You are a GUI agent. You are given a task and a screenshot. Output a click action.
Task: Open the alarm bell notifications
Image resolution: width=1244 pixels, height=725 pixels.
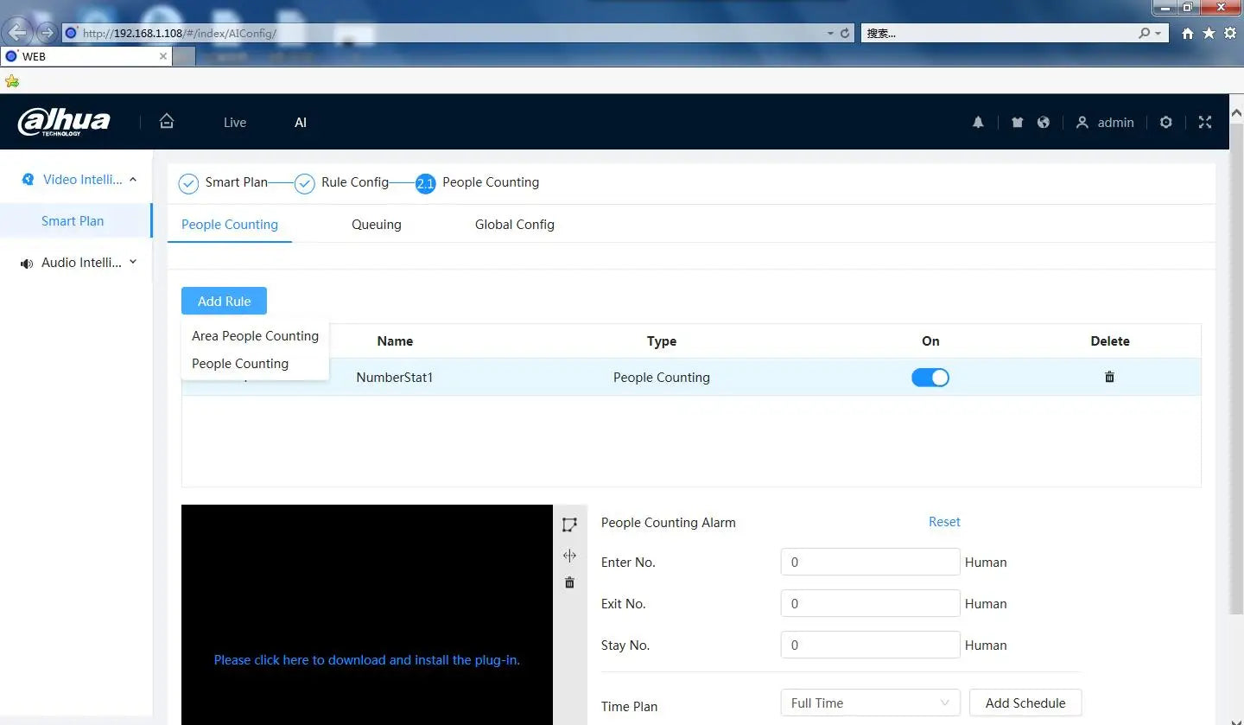(978, 123)
